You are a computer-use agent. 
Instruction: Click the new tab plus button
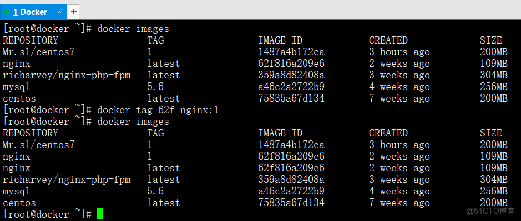click(74, 11)
